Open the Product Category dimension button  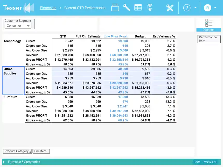(x=17, y=151)
